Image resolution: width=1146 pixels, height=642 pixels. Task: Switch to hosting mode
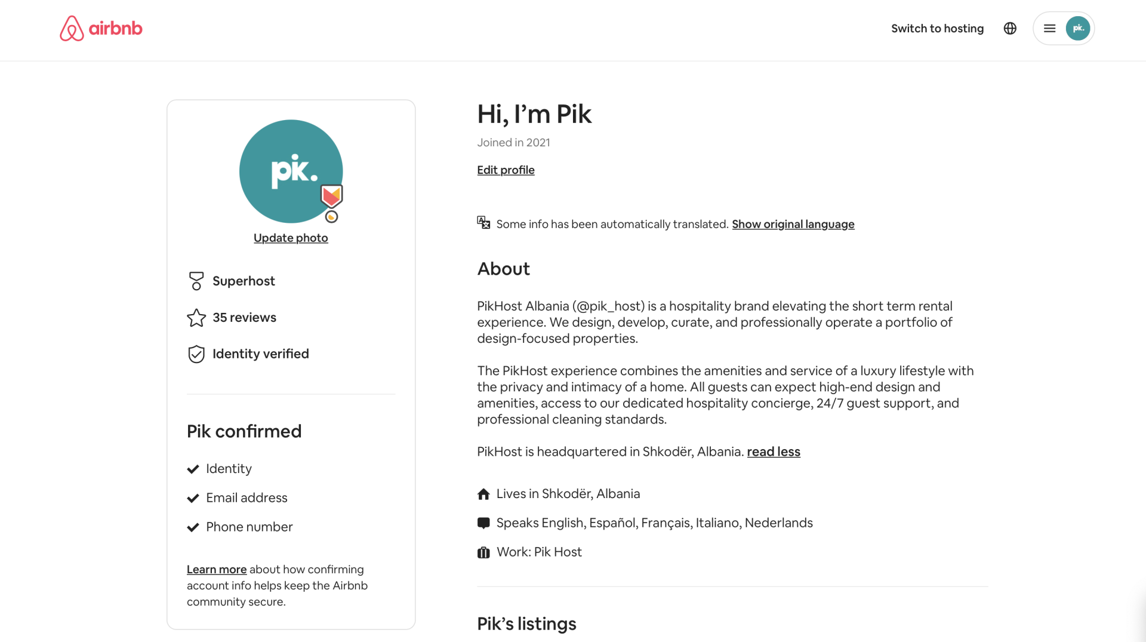pos(937,29)
